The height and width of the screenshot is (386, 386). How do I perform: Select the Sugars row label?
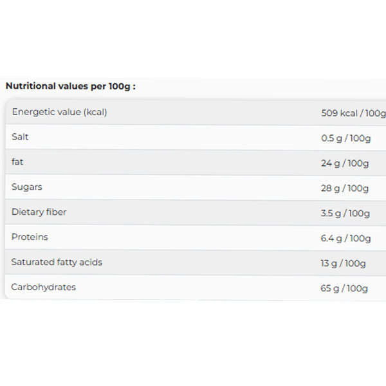(x=27, y=187)
